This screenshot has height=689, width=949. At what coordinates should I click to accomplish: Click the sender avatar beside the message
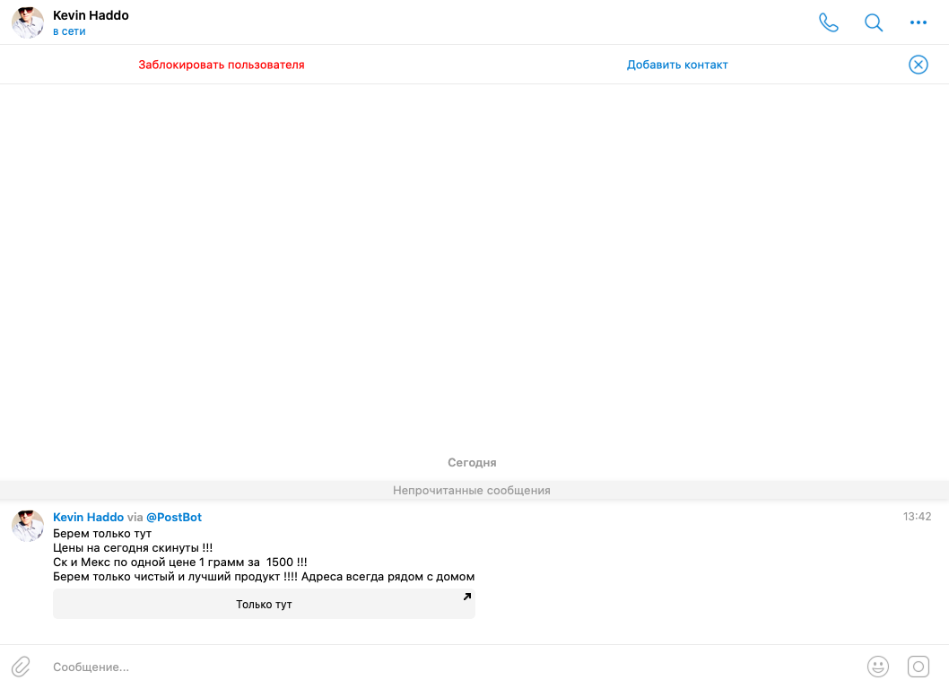pos(28,526)
